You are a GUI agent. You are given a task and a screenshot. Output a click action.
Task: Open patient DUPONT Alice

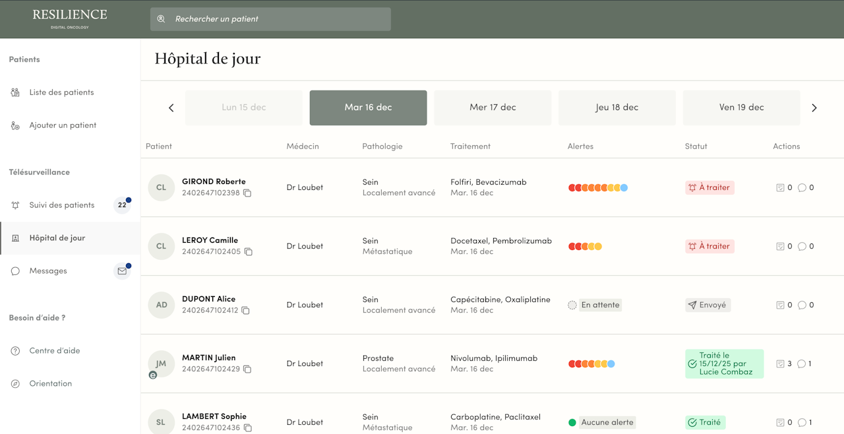tap(208, 299)
